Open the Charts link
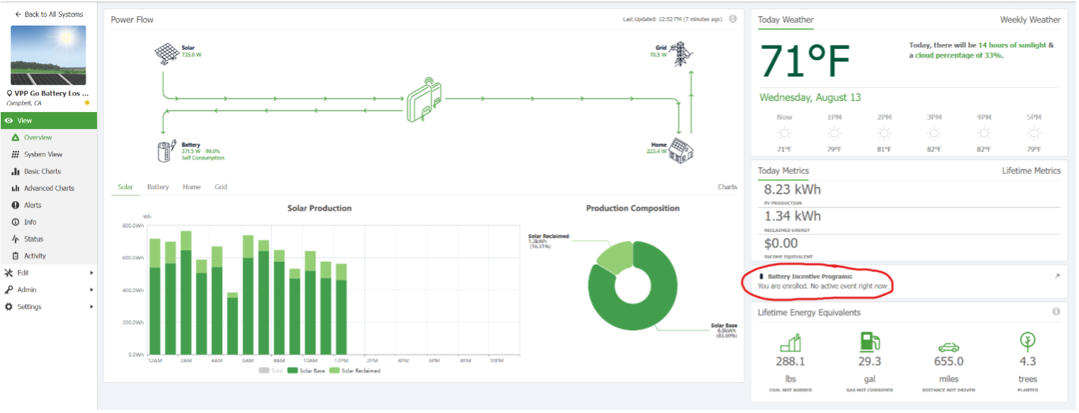1079x413 pixels. point(727,187)
